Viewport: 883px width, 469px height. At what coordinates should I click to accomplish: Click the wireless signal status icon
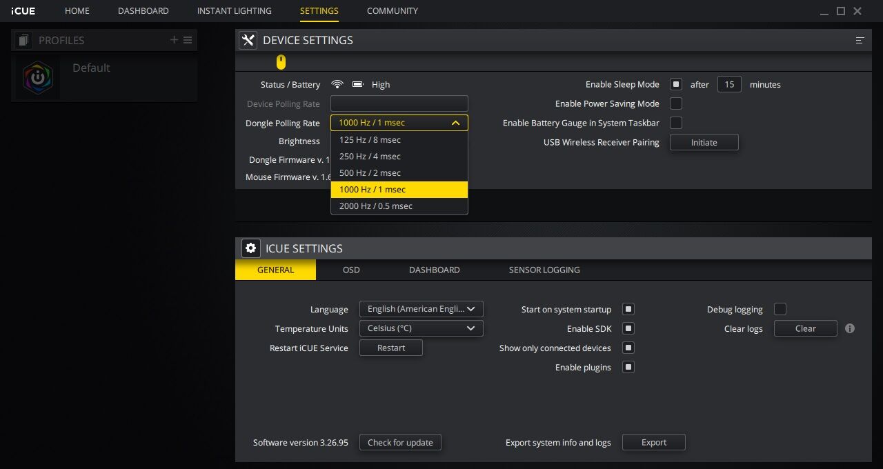(337, 84)
